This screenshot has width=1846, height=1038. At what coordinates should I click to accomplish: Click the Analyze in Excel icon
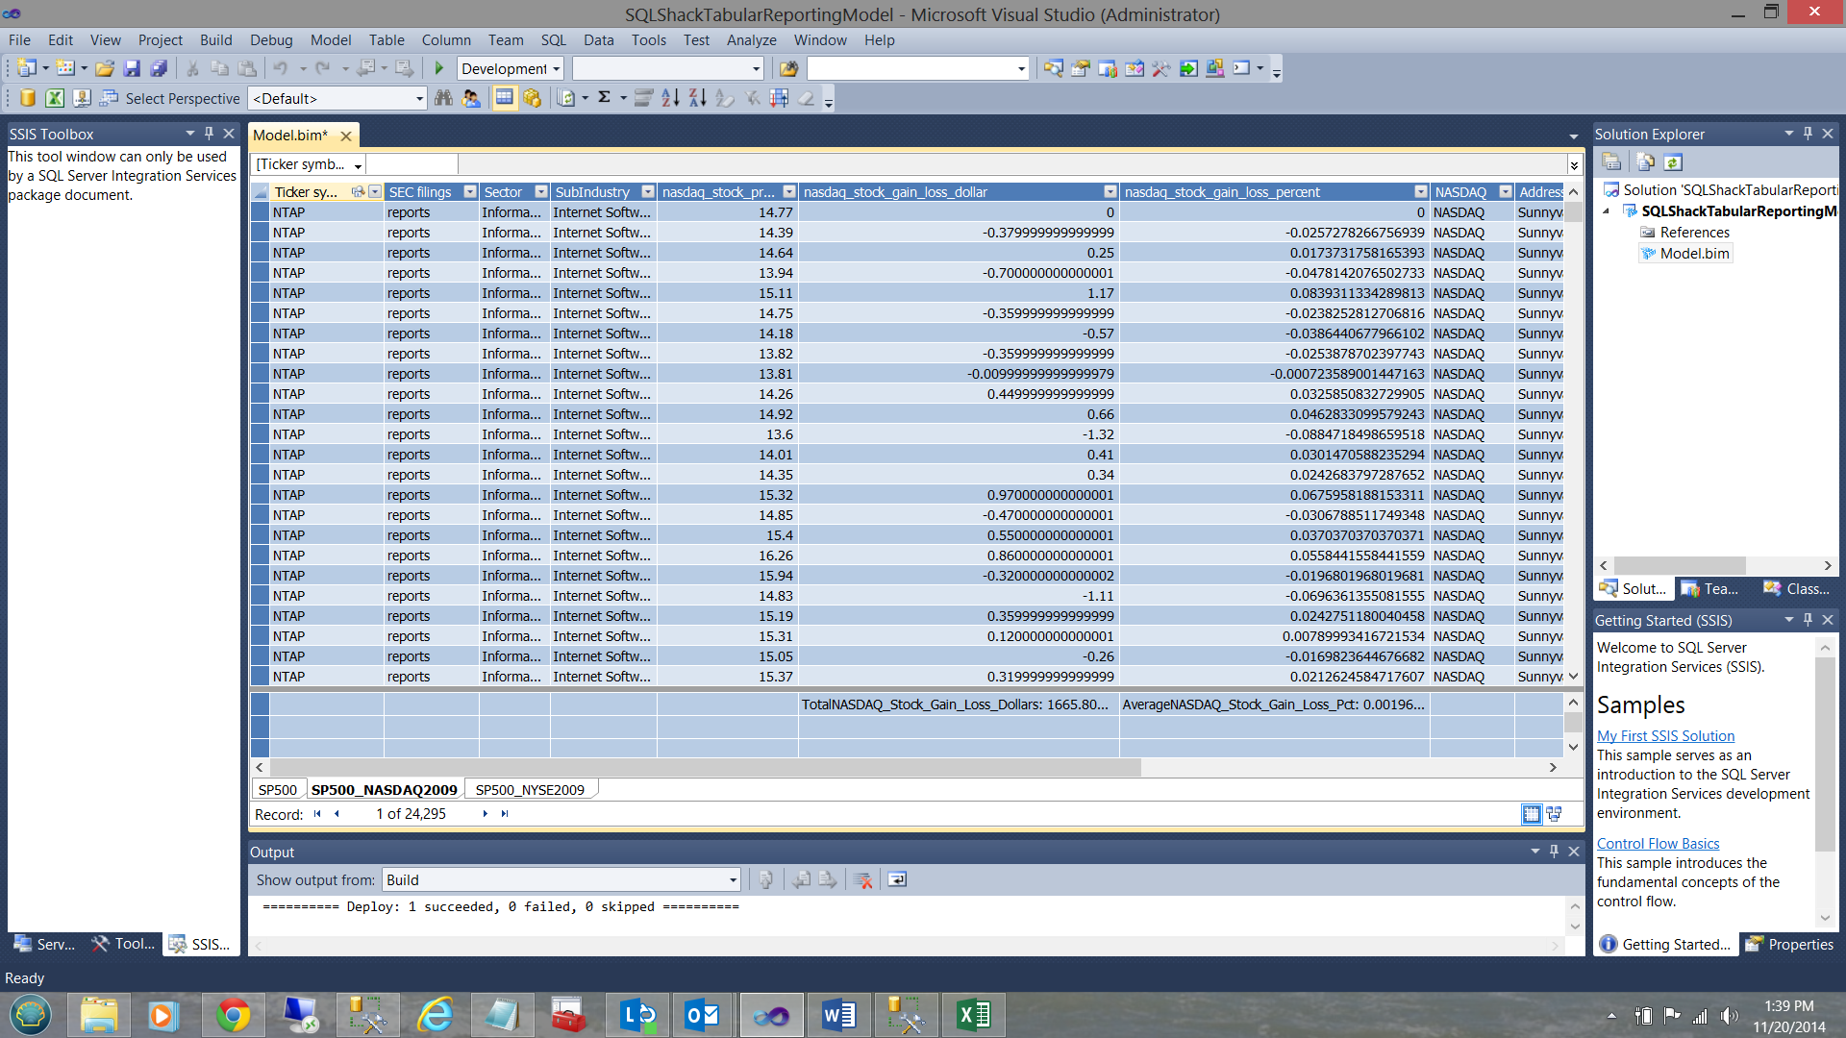[55, 98]
